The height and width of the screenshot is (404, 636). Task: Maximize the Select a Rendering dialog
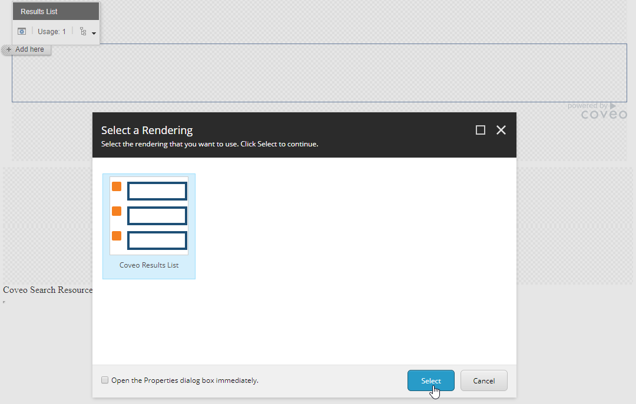(480, 129)
